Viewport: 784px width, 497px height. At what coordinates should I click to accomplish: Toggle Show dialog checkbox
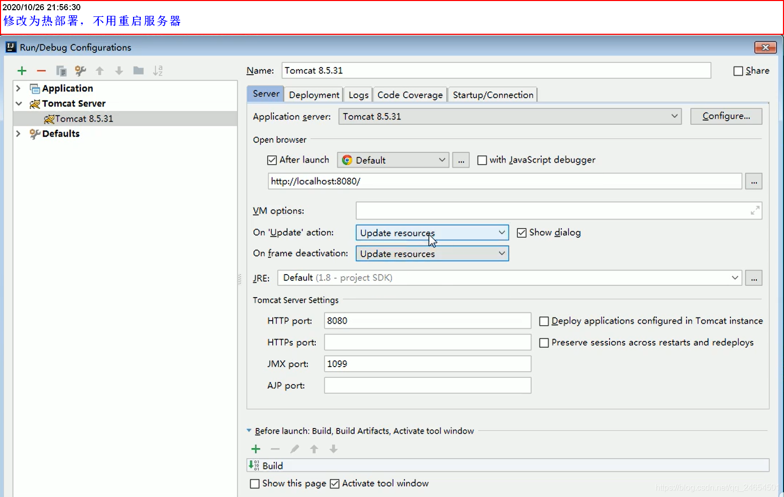521,233
